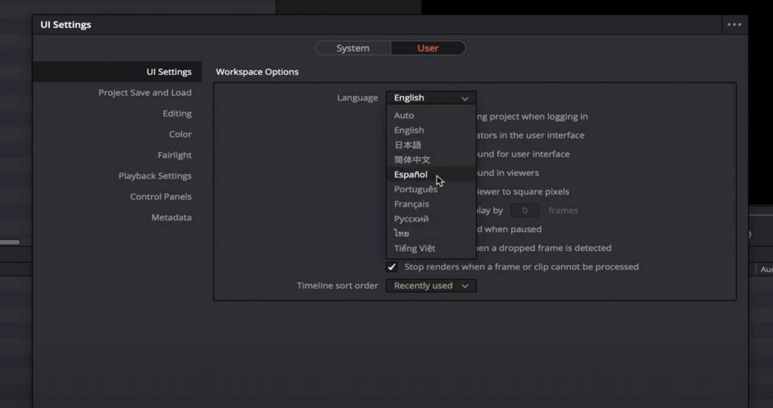Click the horizontal scrollbar at the left edge

pyautogui.click(x=10, y=242)
